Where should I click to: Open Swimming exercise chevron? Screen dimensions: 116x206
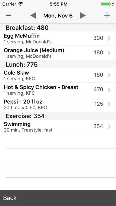click(x=109, y=127)
